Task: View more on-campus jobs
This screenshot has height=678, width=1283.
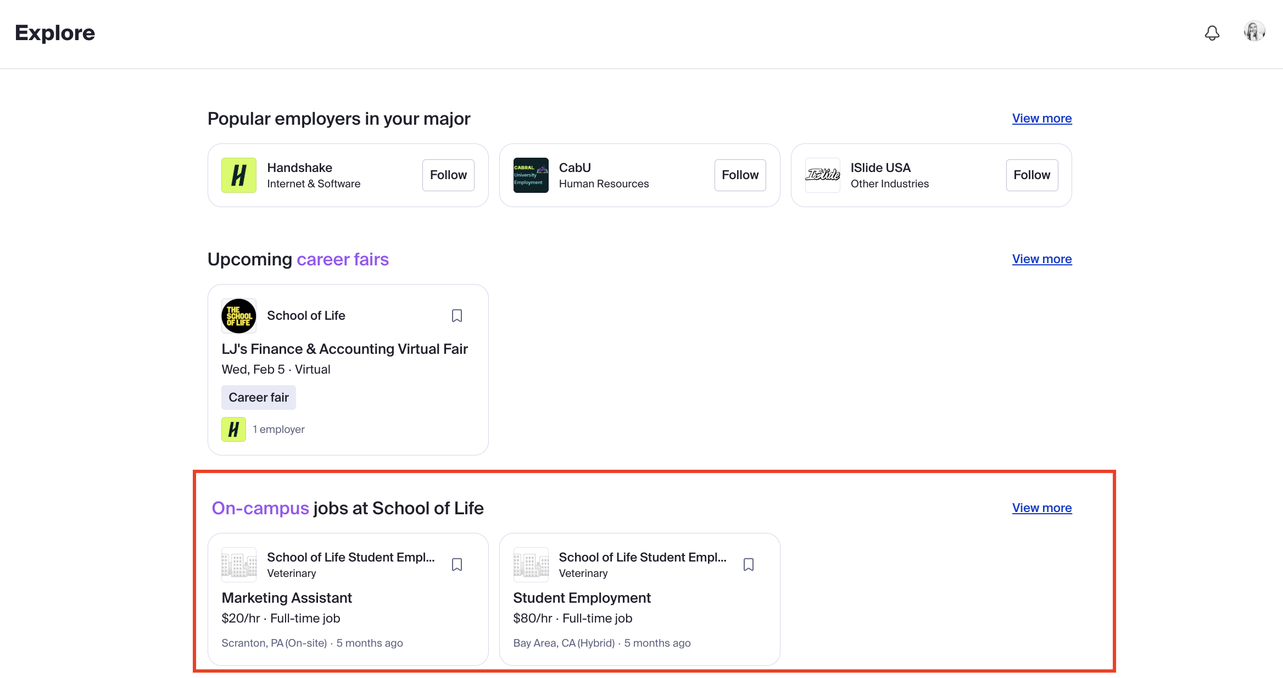Action: pos(1041,508)
